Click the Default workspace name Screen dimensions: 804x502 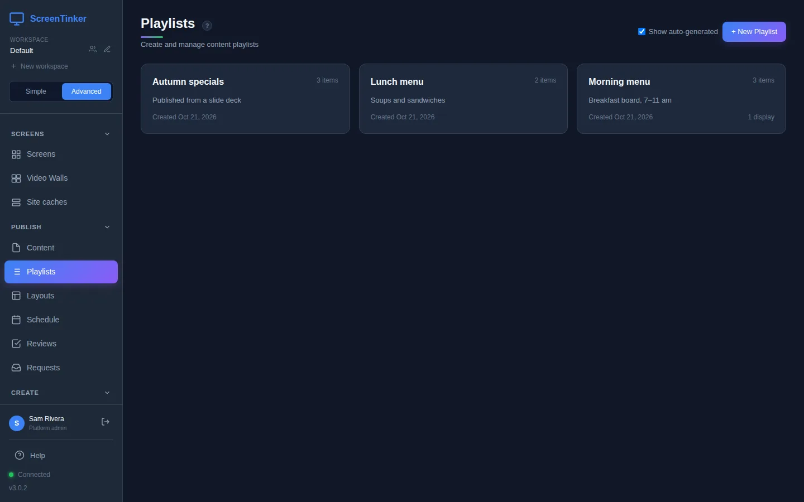coord(22,51)
